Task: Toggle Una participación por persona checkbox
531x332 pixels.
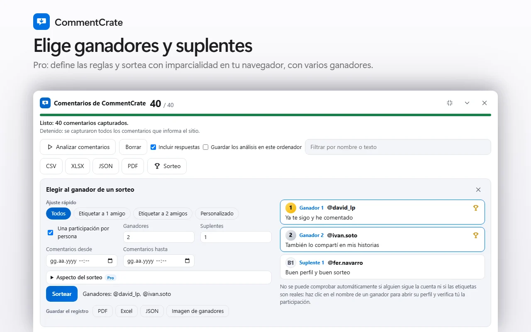Action: pyautogui.click(x=50, y=232)
